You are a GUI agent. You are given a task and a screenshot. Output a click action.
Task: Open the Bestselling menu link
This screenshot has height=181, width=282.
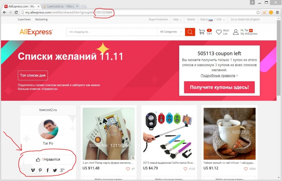click(41, 19)
